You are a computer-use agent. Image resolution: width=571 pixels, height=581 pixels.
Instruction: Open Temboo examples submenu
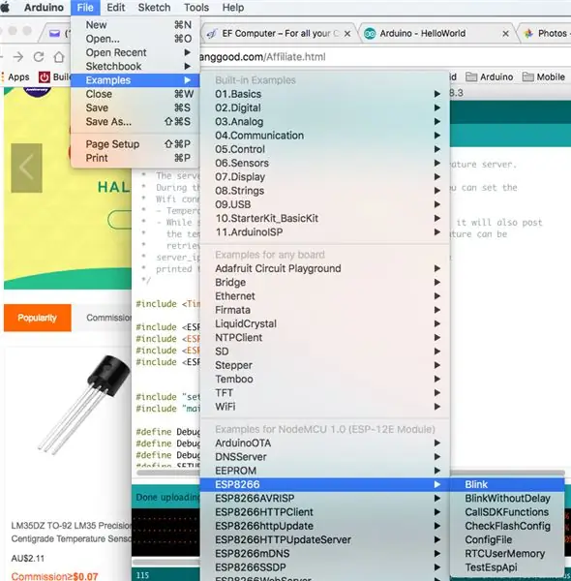coord(325,379)
